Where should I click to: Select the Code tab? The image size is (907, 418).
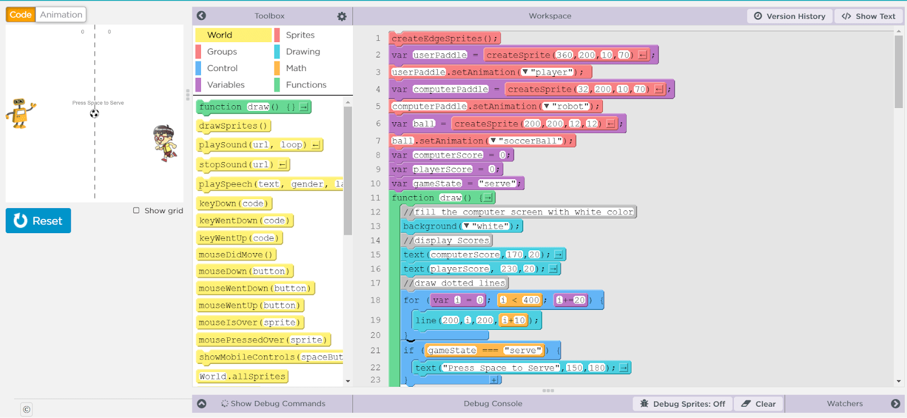point(20,15)
